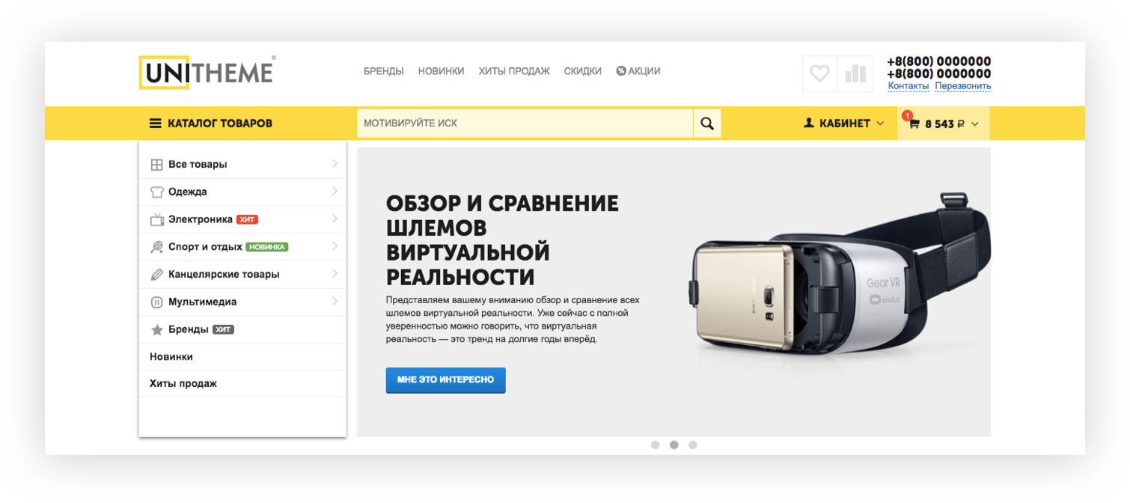Select the third carousel dot
Image resolution: width=1130 pixels, height=503 pixels.
pyautogui.click(x=692, y=445)
